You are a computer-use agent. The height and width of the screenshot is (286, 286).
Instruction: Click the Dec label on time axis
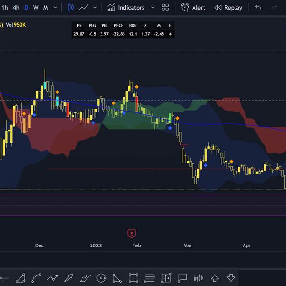pyautogui.click(x=40, y=245)
